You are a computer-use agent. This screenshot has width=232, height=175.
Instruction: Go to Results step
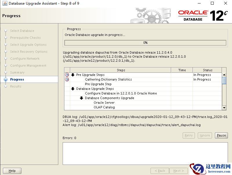[16, 86]
